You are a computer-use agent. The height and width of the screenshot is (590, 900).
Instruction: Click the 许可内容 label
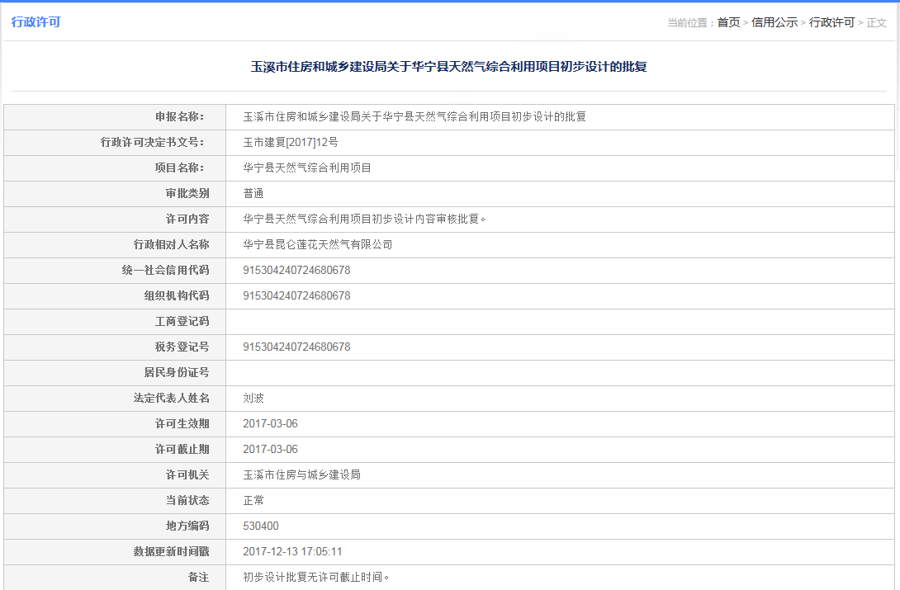187,219
